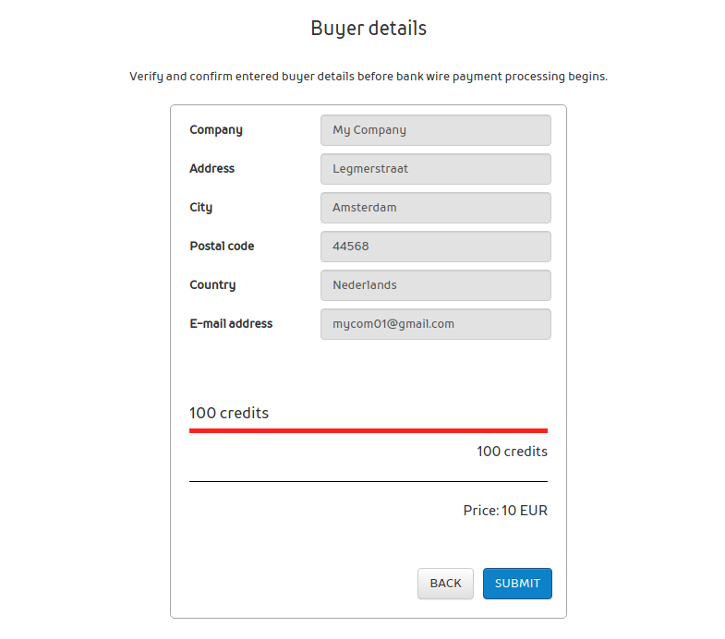Select the City label

pos(201,208)
